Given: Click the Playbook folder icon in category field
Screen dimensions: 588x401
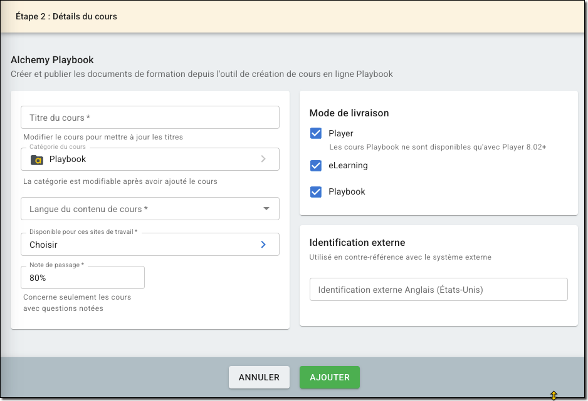Looking at the screenshot, I should pyautogui.click(x=37, y=160).
